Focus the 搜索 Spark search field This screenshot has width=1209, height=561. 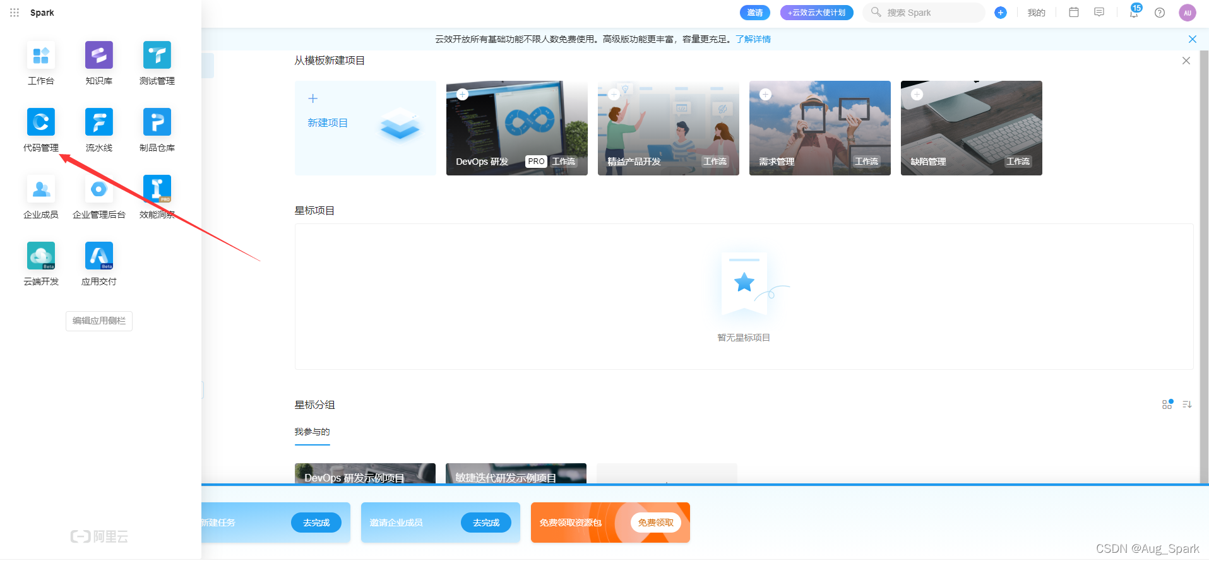click(924, 13)
